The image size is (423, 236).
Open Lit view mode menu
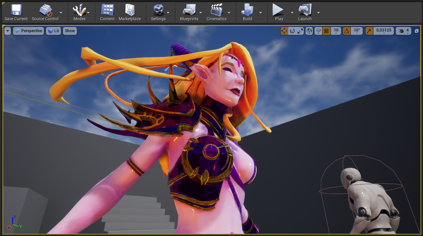point(53,31)
